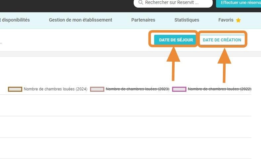The width and height of the screenshot is (261, 159).
Task: Toggle 2022 chambres louées legend swatch
Action: (x=179, y=89)
